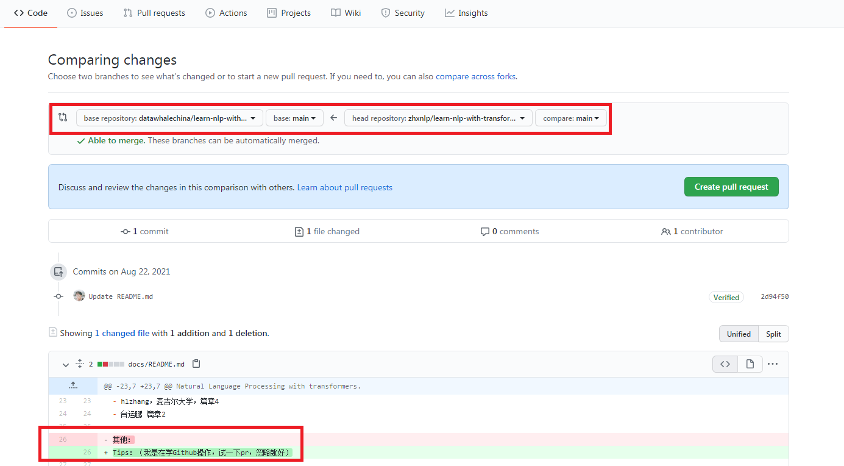Select the '1 file changed' summary item

(x=327, y=231)
